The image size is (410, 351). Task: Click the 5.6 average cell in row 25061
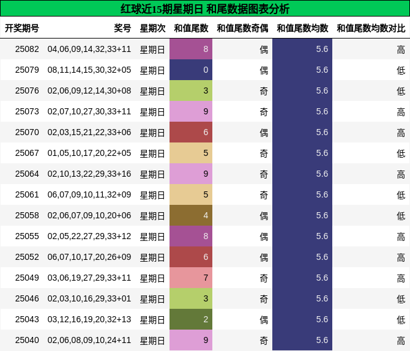coord(302,194)
